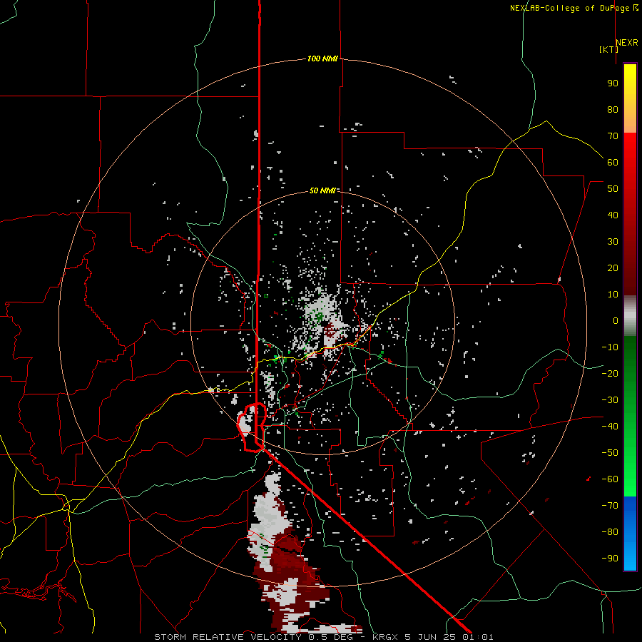642x642 pixels.
Task: Click the 40 value on velocity scale
Action: (x=613, y=215)
